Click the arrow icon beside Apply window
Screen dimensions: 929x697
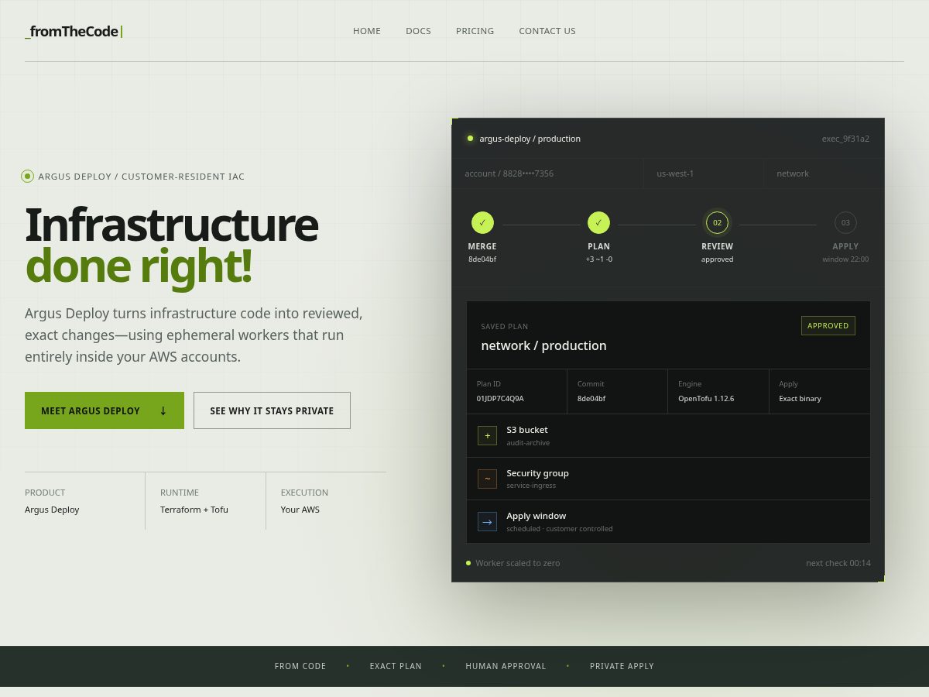[487, 522]
